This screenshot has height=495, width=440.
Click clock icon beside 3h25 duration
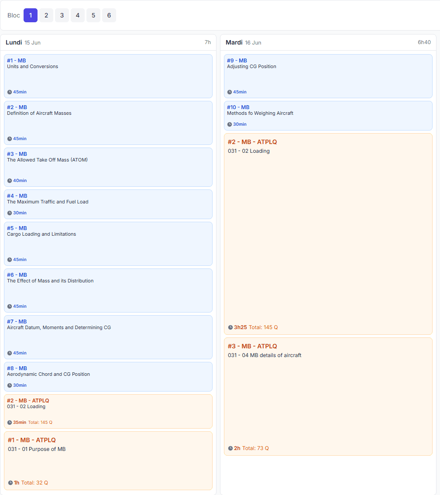tap(230, 327)
